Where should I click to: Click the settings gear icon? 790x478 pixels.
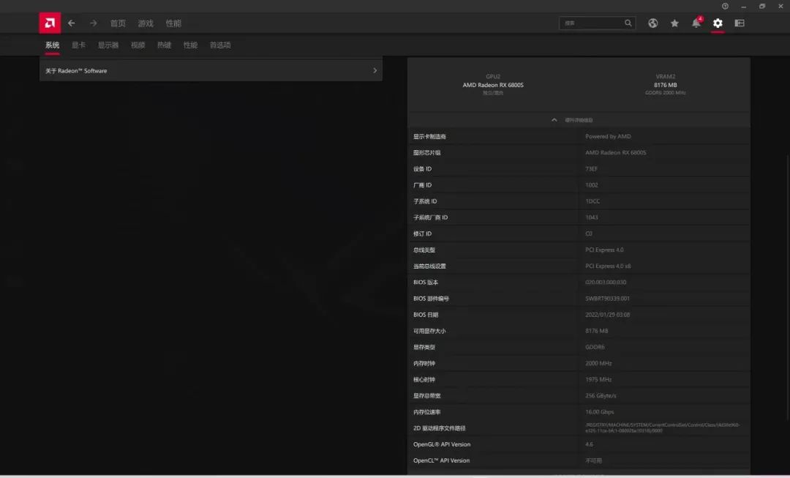718,23
